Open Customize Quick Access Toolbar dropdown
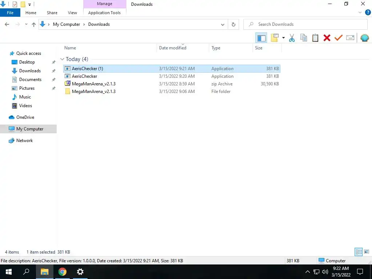This screenshot has width=372, height=279. pyautogui.click(x=30, y=4)
